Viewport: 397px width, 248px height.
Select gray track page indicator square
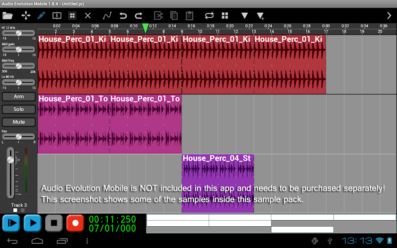pos(23,210)
